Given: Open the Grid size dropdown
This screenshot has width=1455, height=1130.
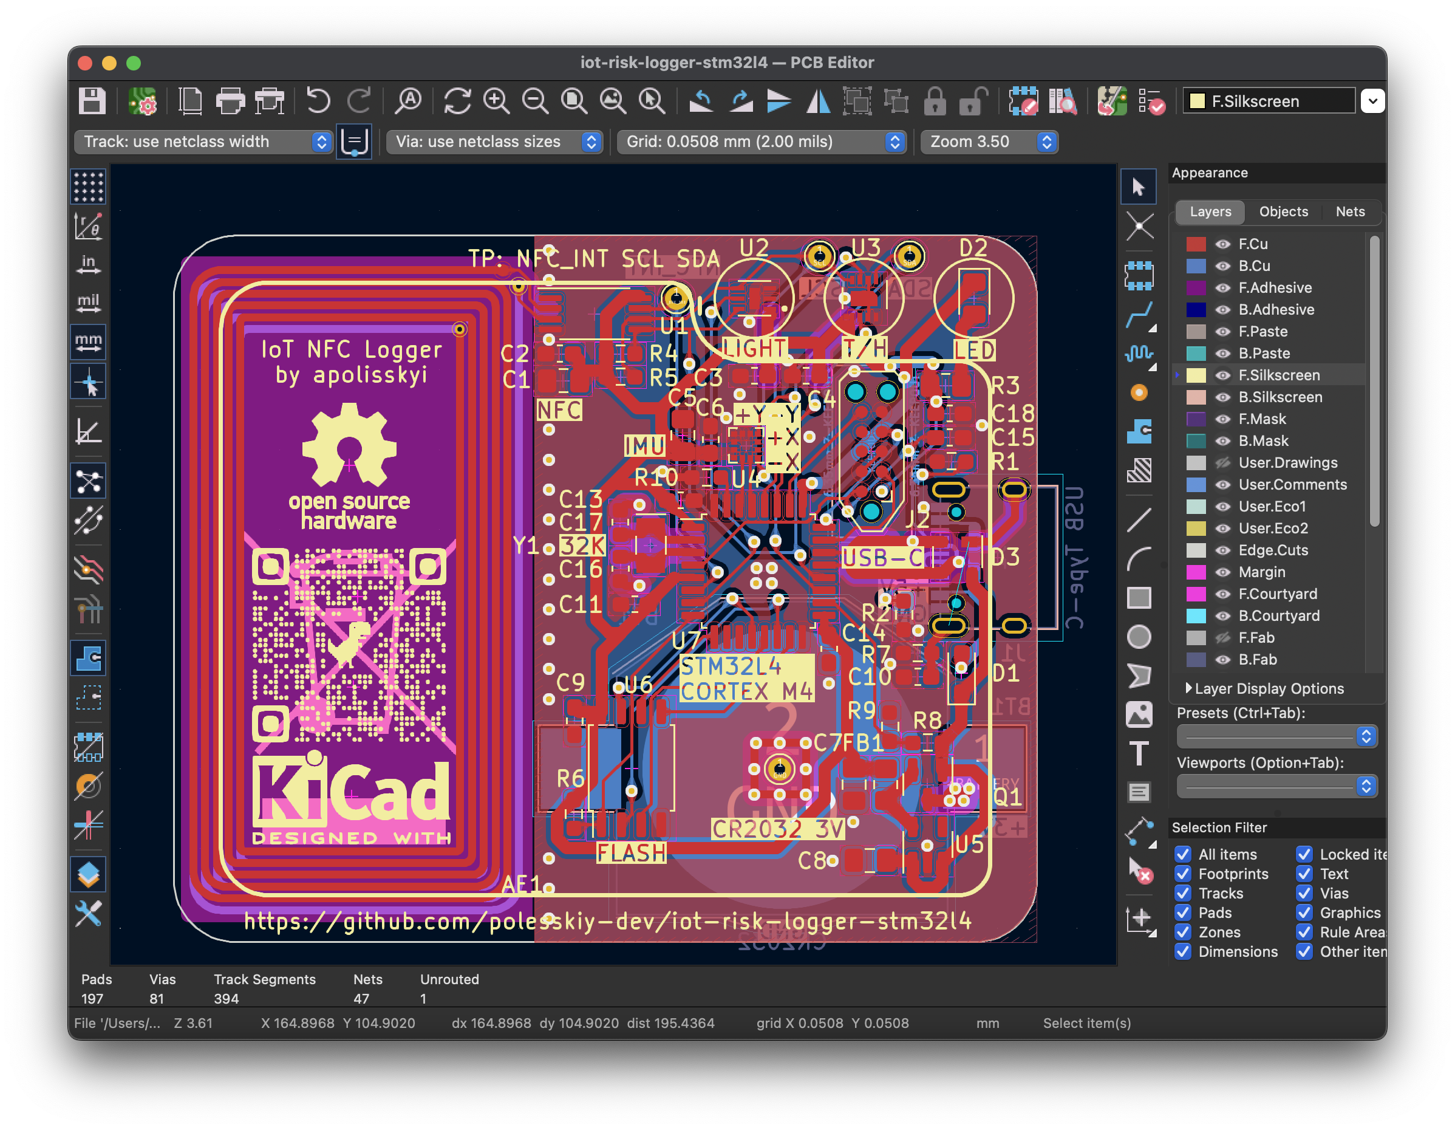Looking at the screenshot, I should (x=761, y=142).
